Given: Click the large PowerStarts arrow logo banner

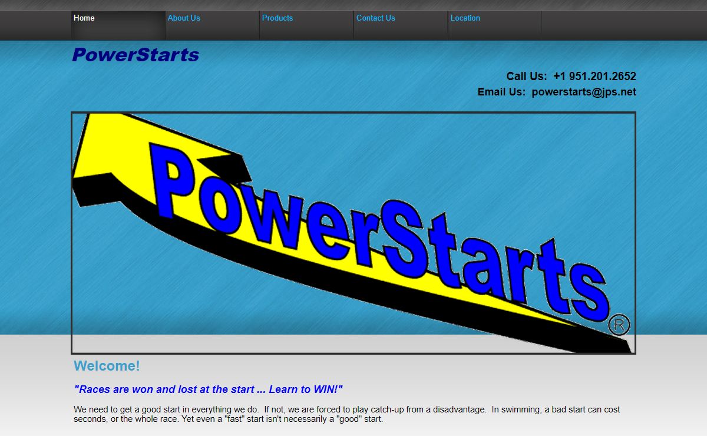Looking at the screenshot, I should point(353,233).
